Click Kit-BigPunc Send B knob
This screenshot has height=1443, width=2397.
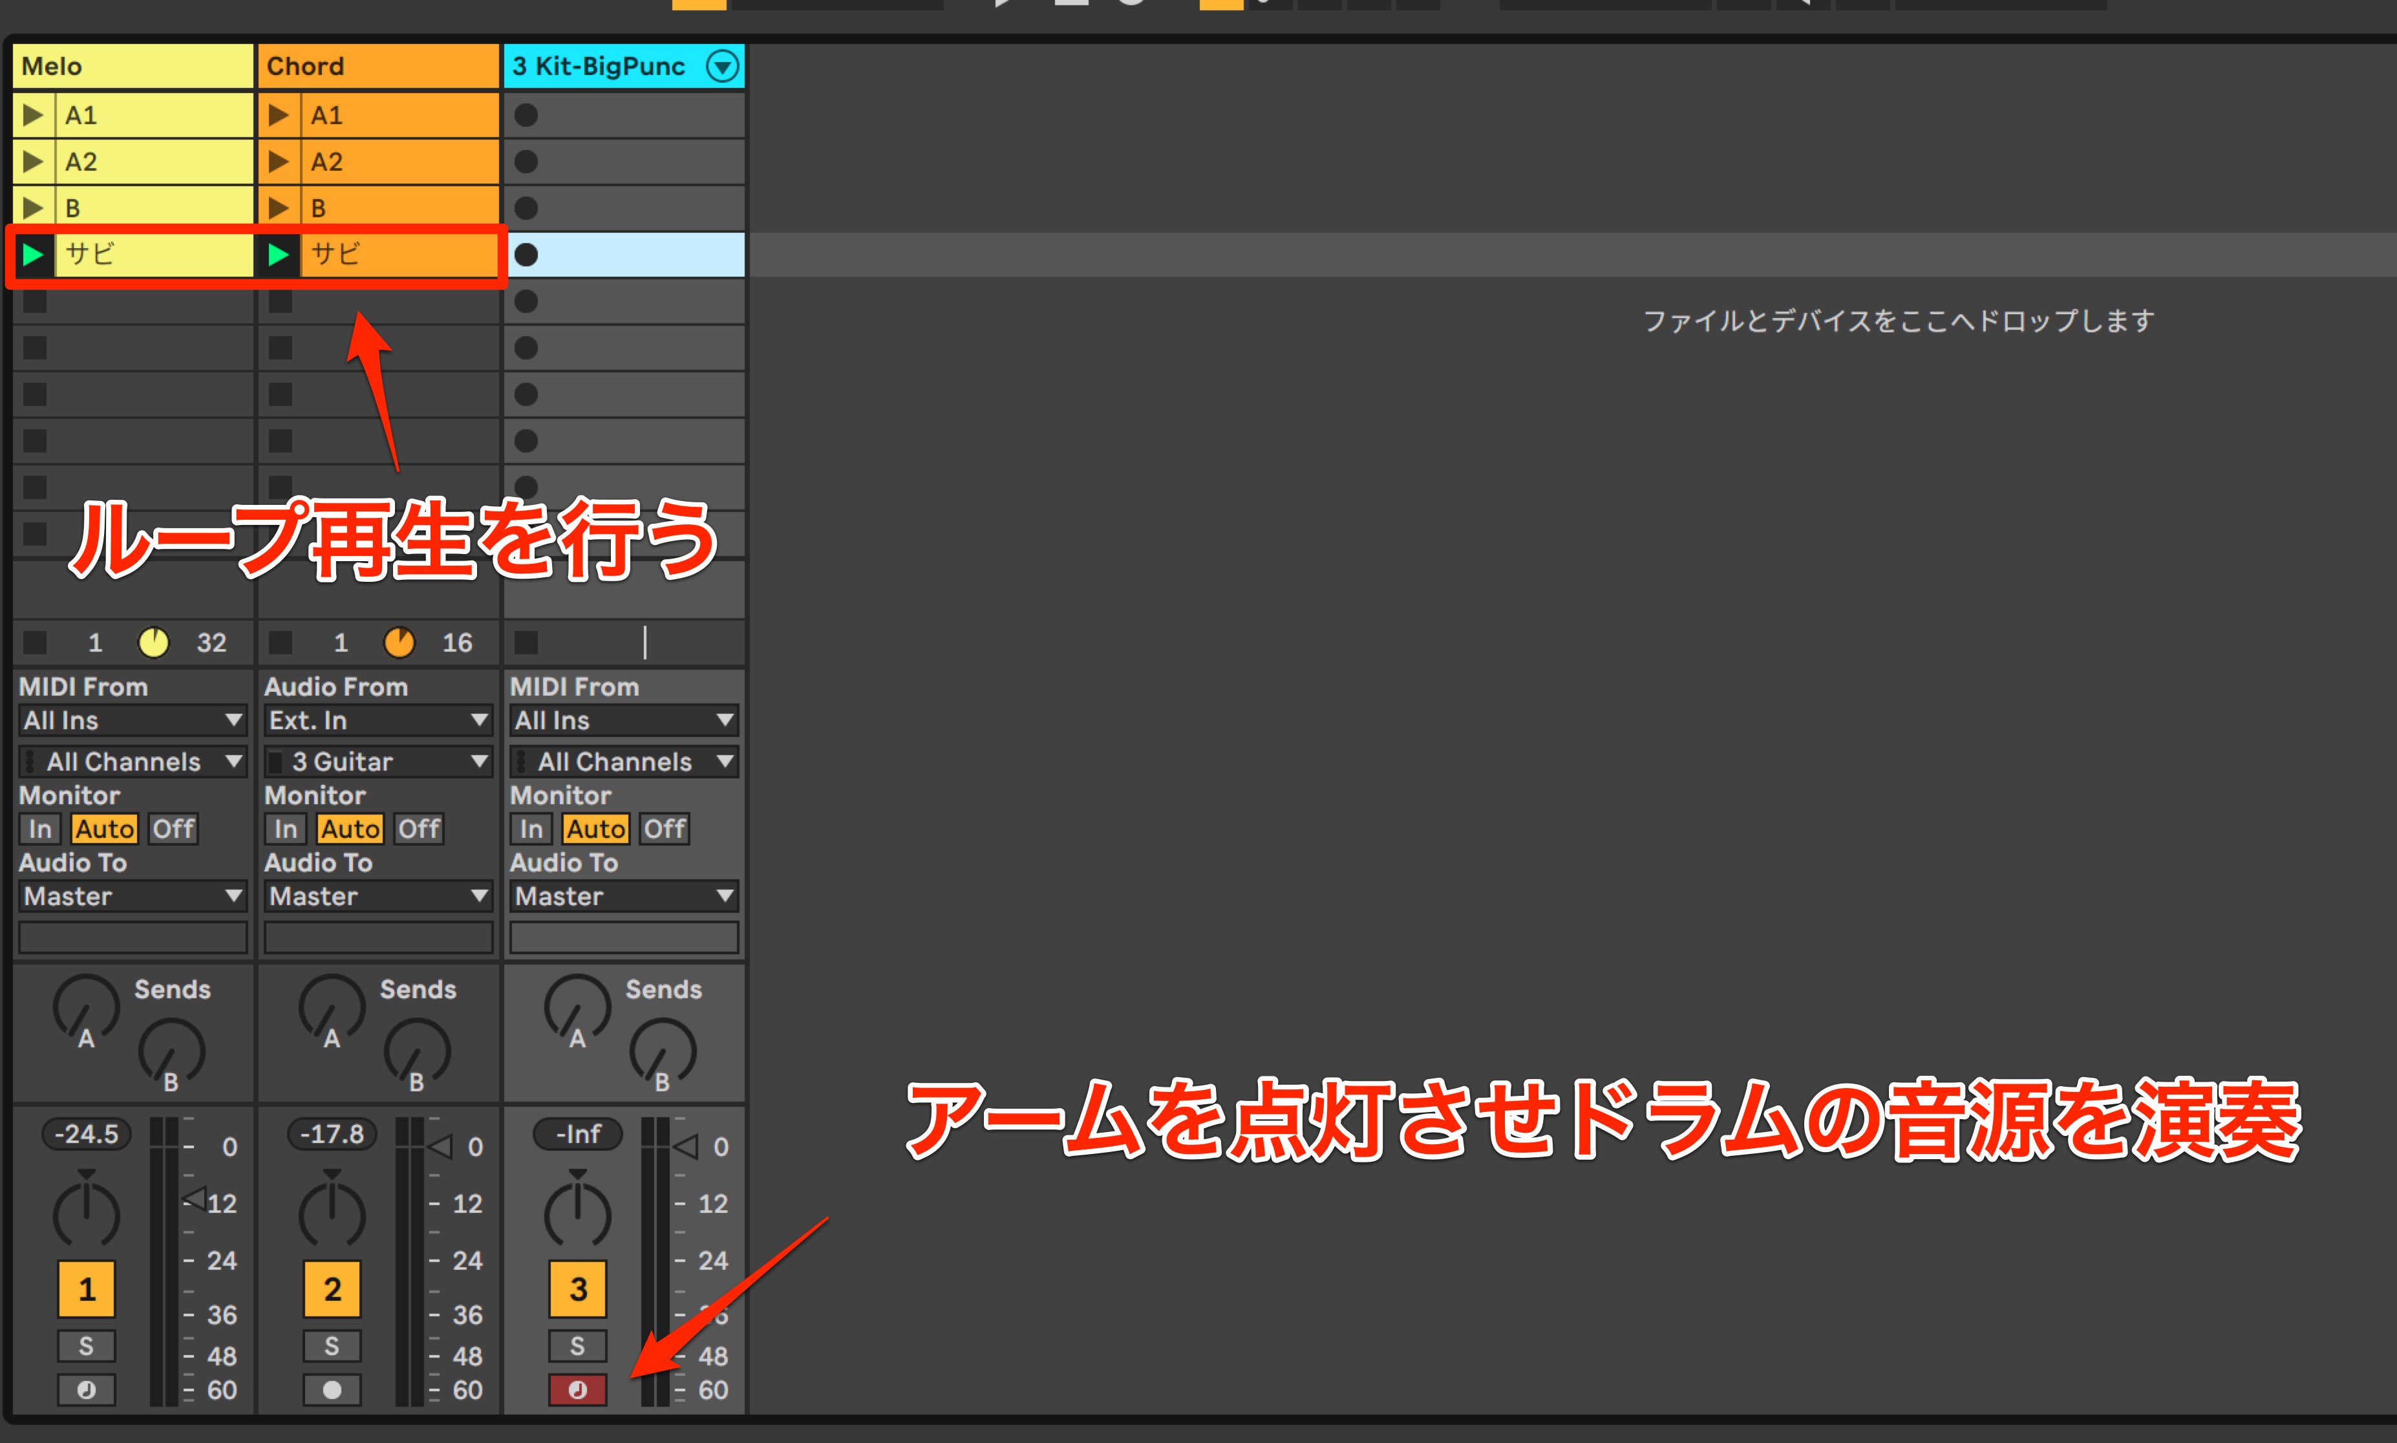[x=664, y=1051]
